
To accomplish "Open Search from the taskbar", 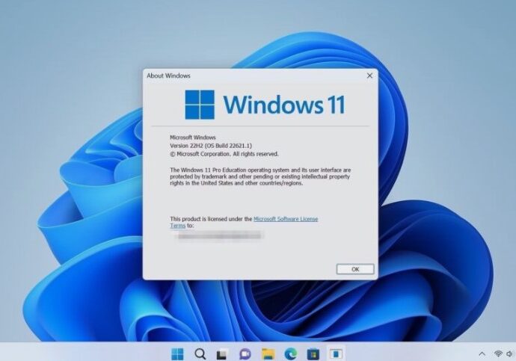I will (200, 353).
